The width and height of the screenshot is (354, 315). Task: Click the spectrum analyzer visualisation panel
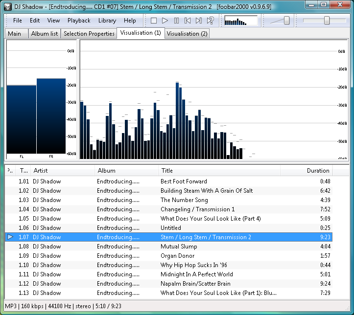point(213,99)
